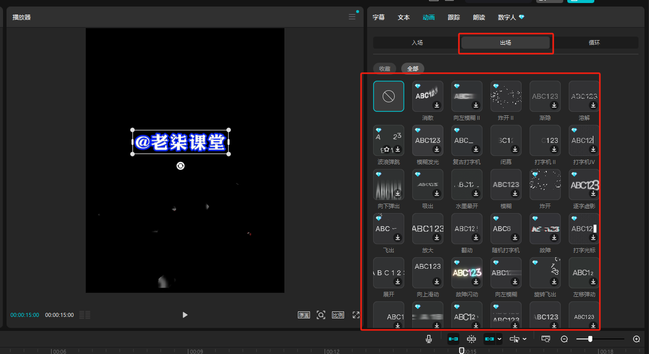Image resolution: width=649 pixels, height=354 pixels.
Task: Click the diamond VIP icon next to 数字人
Action: click(522, 17)
